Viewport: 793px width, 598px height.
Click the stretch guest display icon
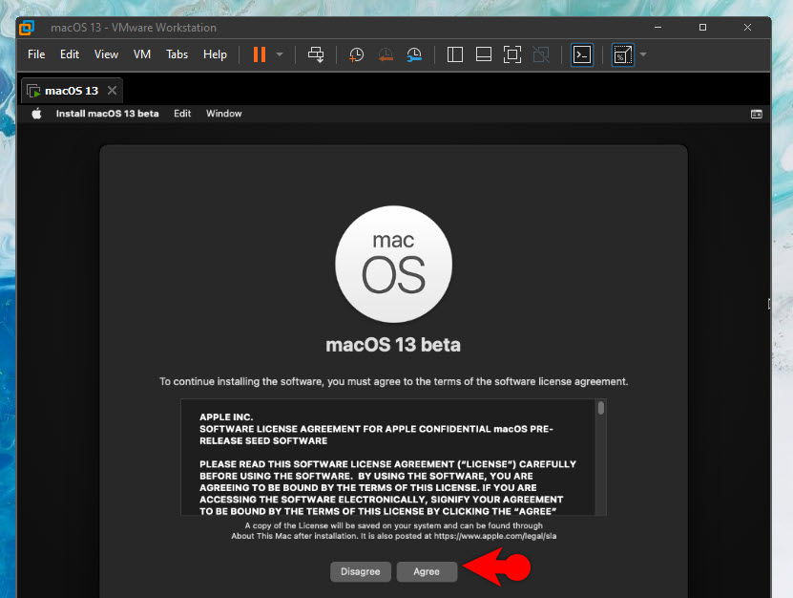click(622, 54)
